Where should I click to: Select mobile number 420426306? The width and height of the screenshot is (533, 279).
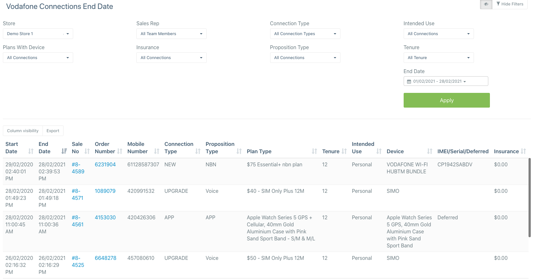tap(141, 217)
